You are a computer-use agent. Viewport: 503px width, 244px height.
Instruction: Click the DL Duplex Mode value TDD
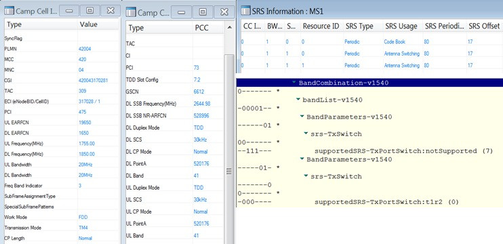199,127
